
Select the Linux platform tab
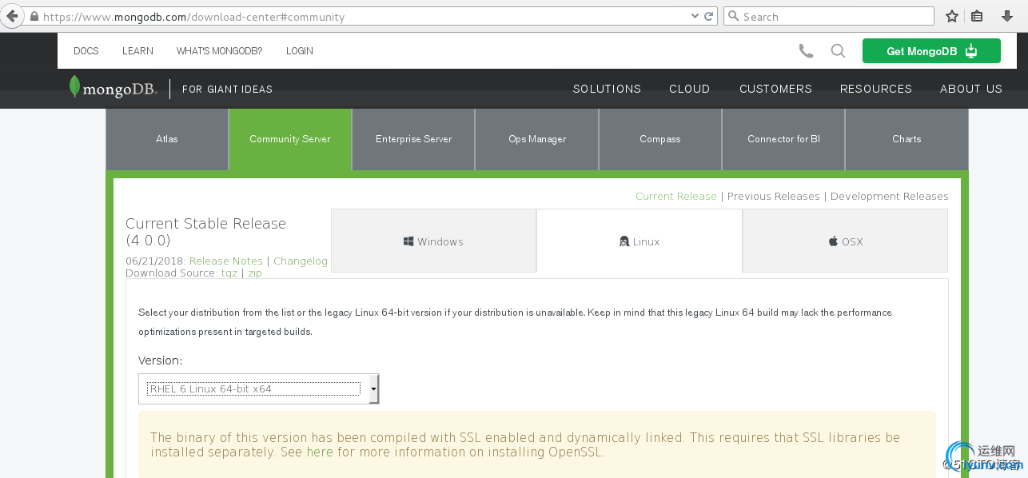(640, 241)
